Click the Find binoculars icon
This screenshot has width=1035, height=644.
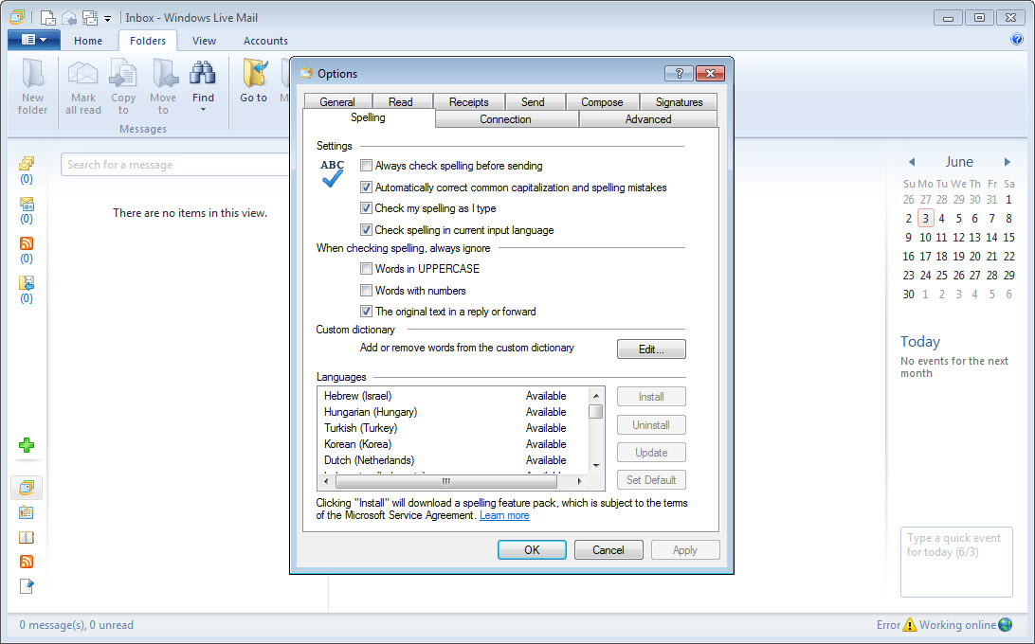pyautogui.click(x=203, y=74)
